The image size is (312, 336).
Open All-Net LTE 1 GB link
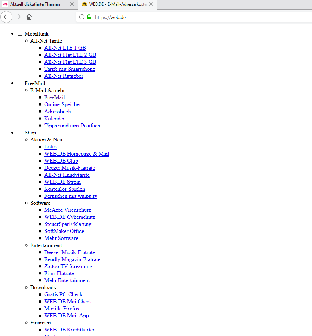pos(65,48)
